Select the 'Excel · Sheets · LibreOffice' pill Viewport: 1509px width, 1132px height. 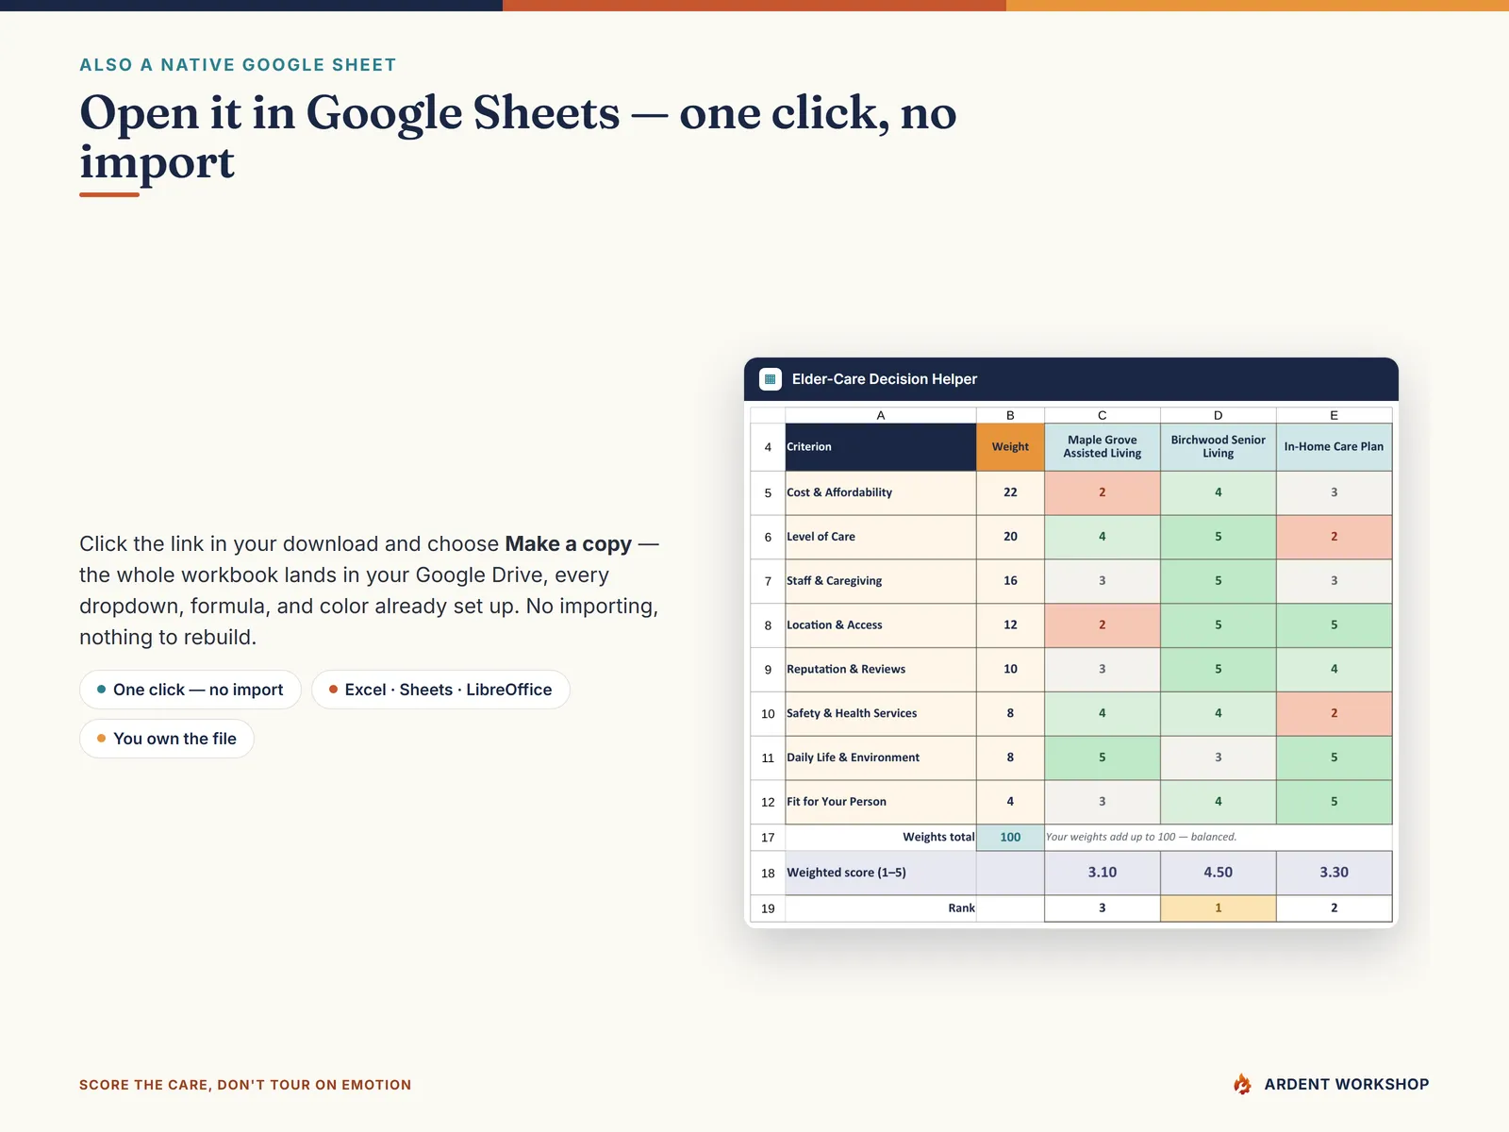(x=440, y=690)
